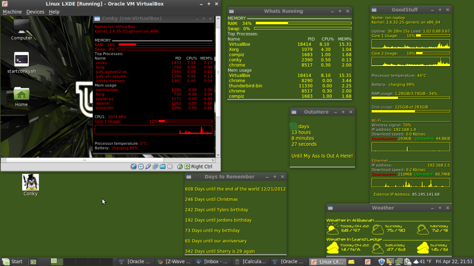The image size is (474, 266).
Task: Click the Conky (ron-VirtualBox) title bar icon
Action: coord(97,19)
